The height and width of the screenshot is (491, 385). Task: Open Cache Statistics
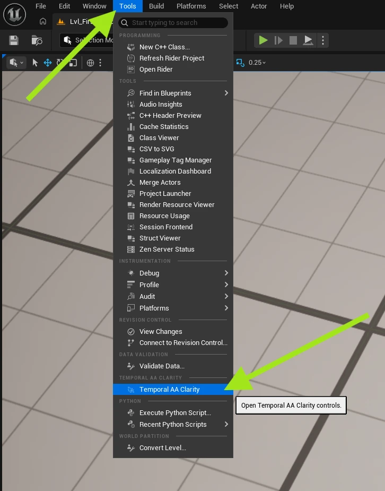point(173,126)
